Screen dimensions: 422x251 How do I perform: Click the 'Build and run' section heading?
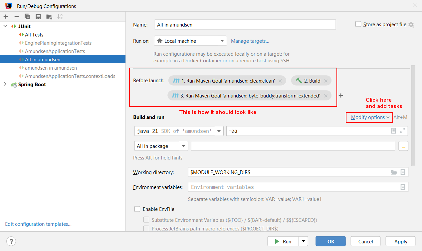149,117
